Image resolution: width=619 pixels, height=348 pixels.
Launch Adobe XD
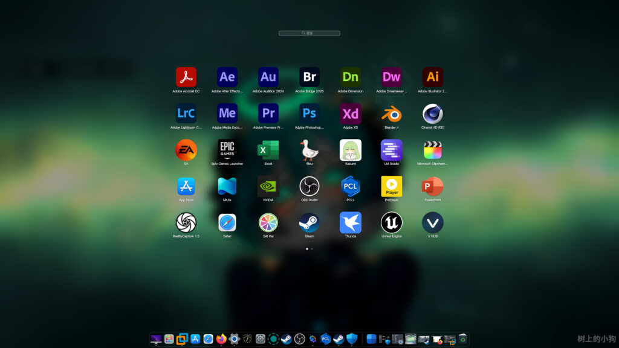pyautogui.click(x=350, y=113)
